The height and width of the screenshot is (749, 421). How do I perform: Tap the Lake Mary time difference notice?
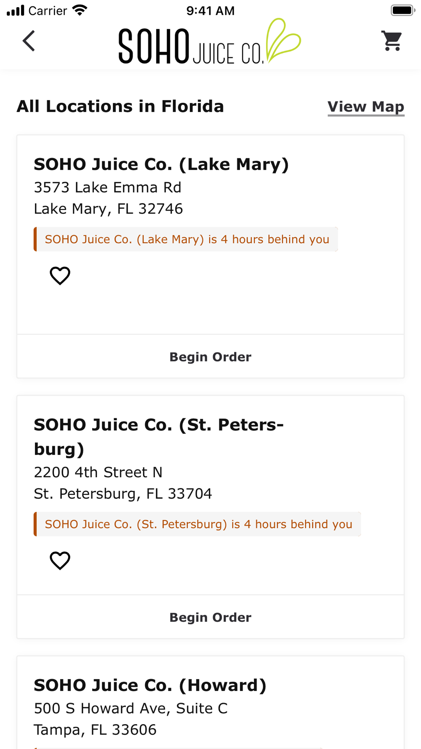pyautogui.click(x=186, y=239)
